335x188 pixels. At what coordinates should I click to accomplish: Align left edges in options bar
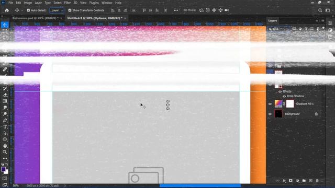click(x=113, y=10)
